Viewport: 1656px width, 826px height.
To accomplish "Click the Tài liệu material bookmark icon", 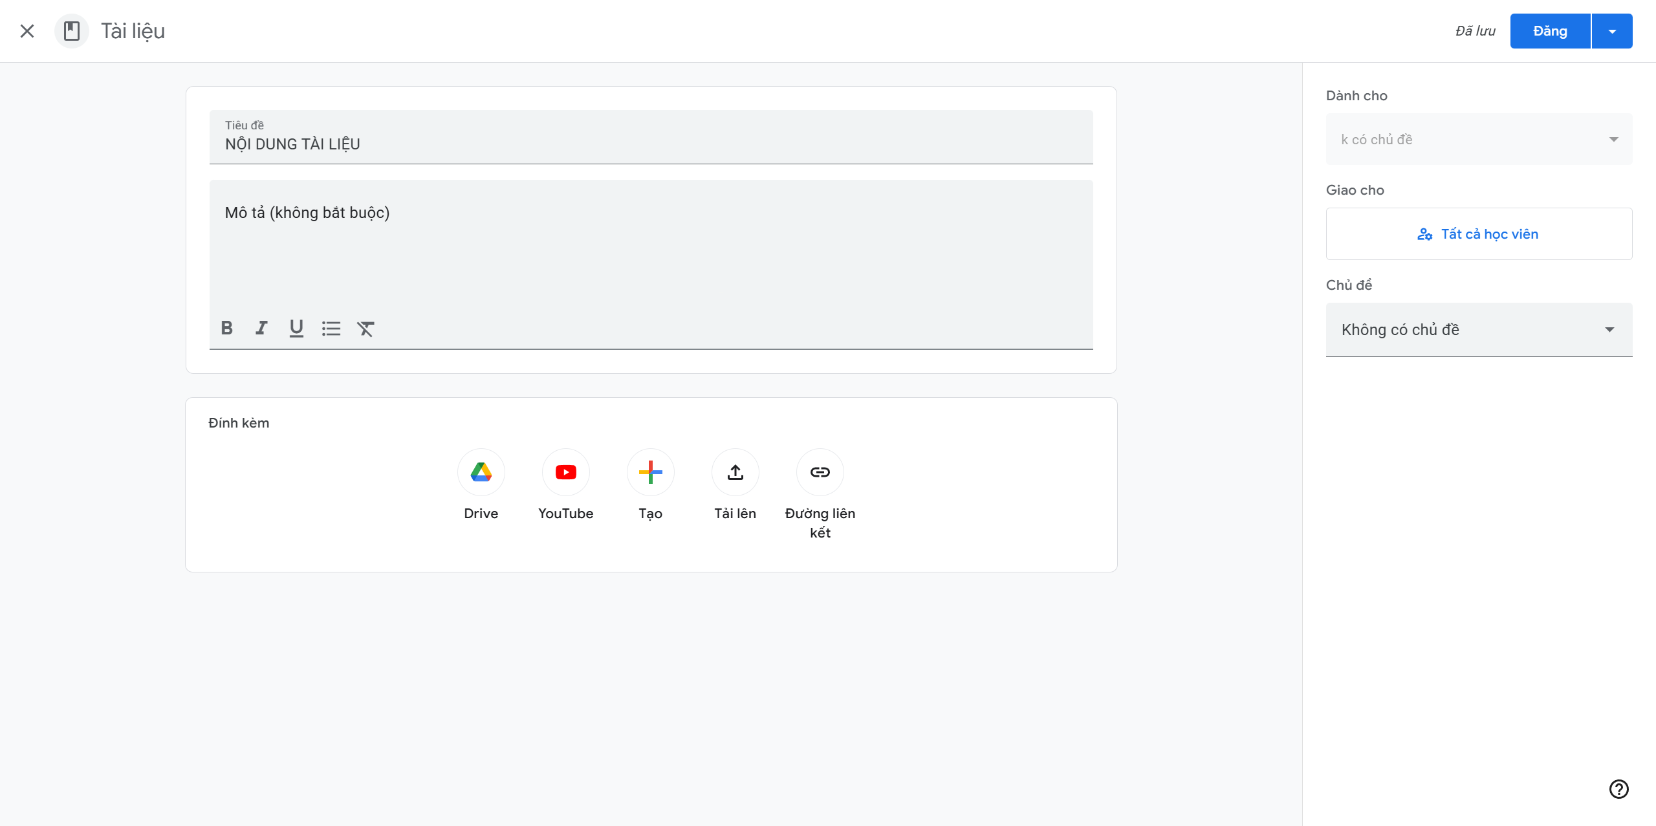I will pyautogui.click(x=72, y=31).
